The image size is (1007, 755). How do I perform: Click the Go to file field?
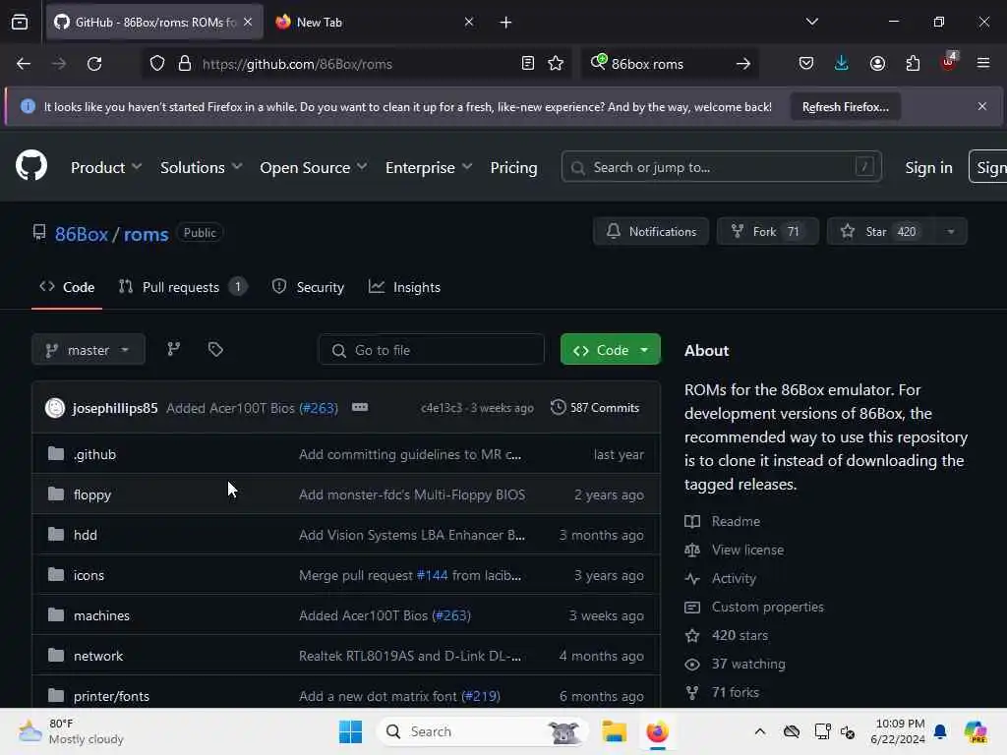tap(431, 349)
